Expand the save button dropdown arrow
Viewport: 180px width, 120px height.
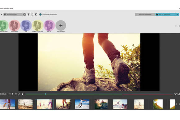[x=178, y=15]
